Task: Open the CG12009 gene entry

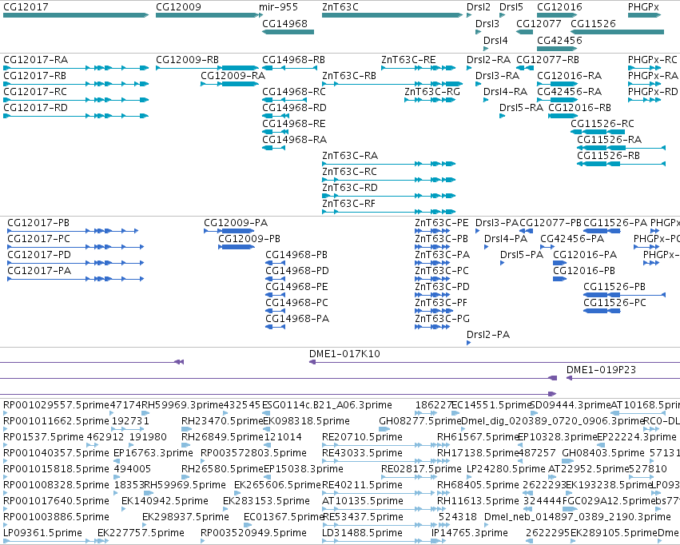Action: [x=207, y=15]
